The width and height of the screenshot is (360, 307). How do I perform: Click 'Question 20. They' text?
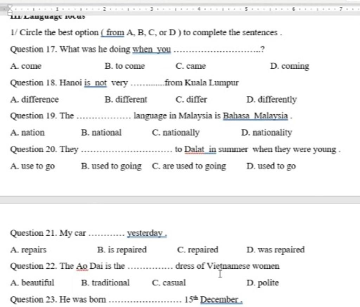coord(44,149)
